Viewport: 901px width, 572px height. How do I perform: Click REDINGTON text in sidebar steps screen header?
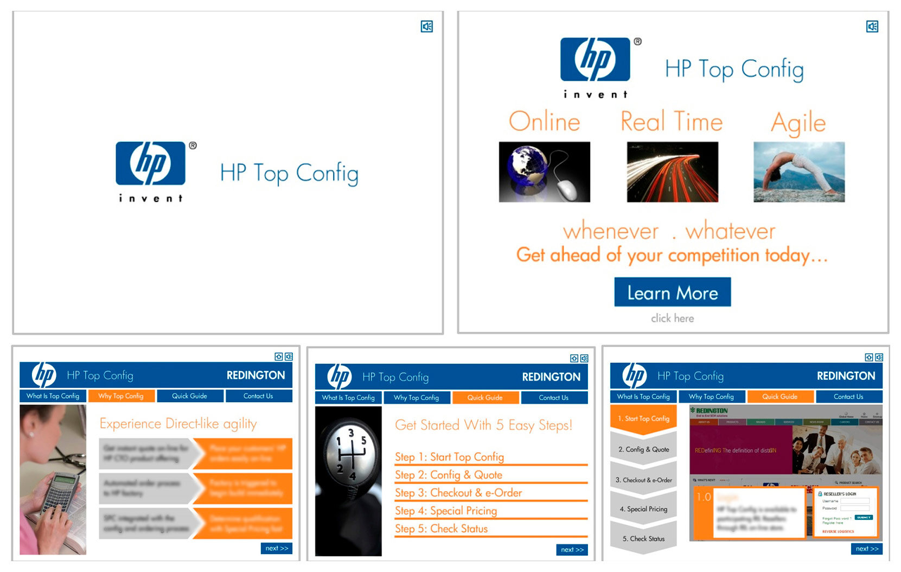click(846, 376)
